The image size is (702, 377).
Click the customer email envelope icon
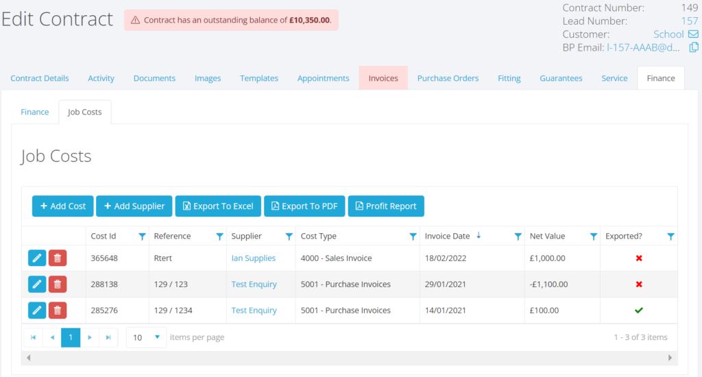[693, 34]
